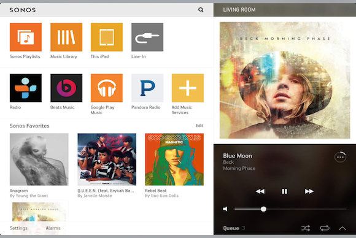Open the Alarms tab

pos(53,228)
